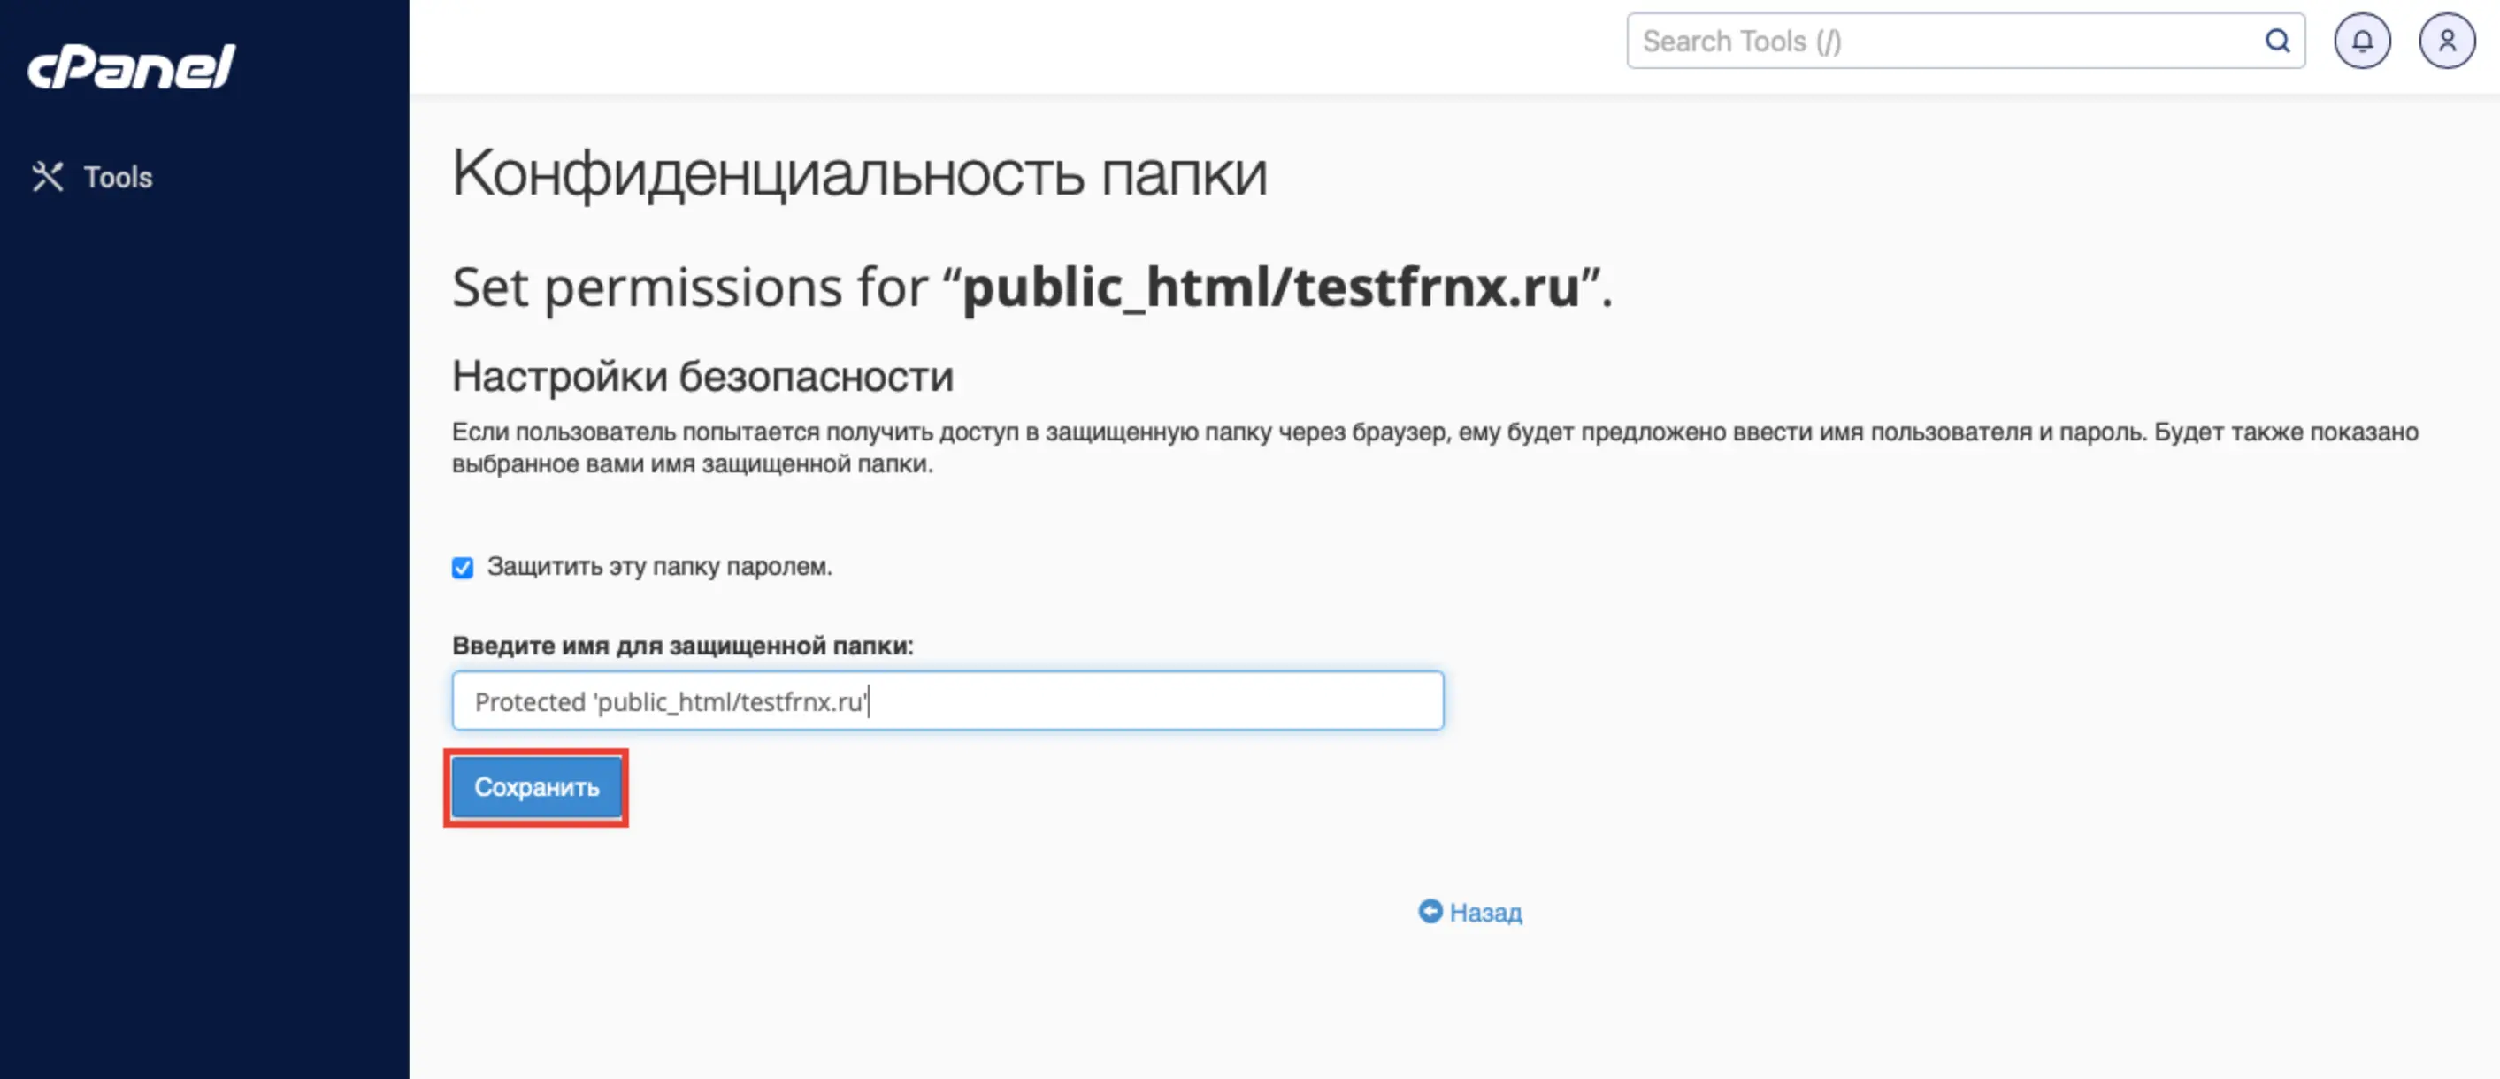Image resolution: width=2500 pixels, height=1079 pixels.
Task: Open the Tools wrench icon in sidebar
Action: pyautogui.click(x=48, y=177)
